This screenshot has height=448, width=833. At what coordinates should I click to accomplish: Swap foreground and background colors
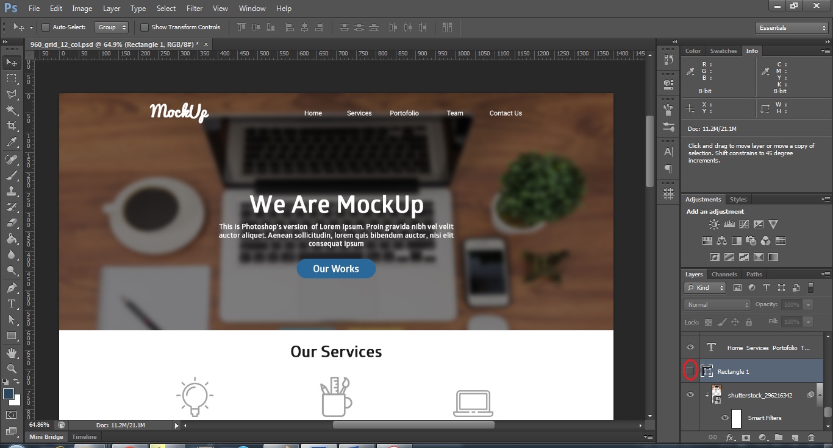(17, 381)
